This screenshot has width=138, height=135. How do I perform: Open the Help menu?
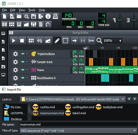tap(42, 10)
